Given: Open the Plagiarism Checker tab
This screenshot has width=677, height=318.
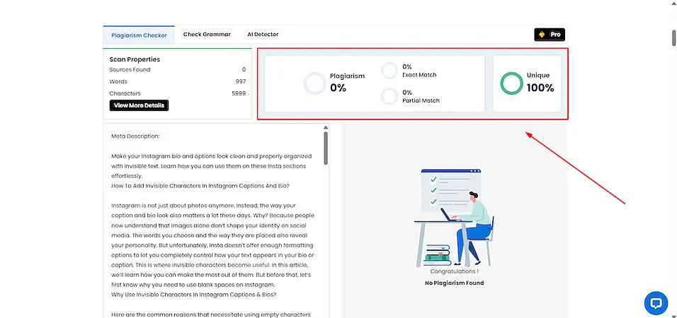Looking at the screenshot, I should click(139, 35).
